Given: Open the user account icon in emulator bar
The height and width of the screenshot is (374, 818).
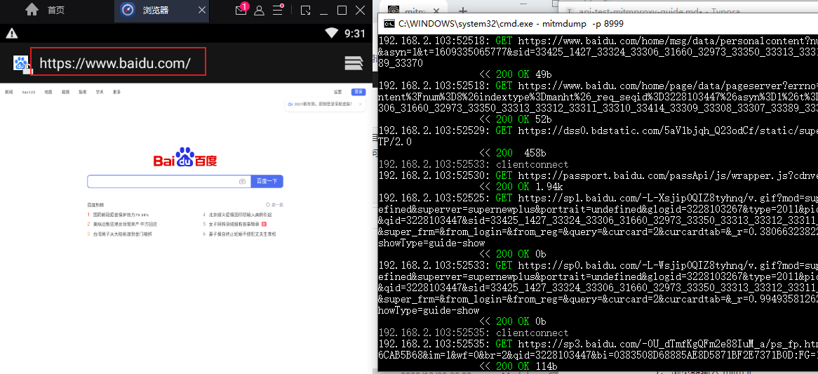Looking at the screenshot, I should 260,11.
